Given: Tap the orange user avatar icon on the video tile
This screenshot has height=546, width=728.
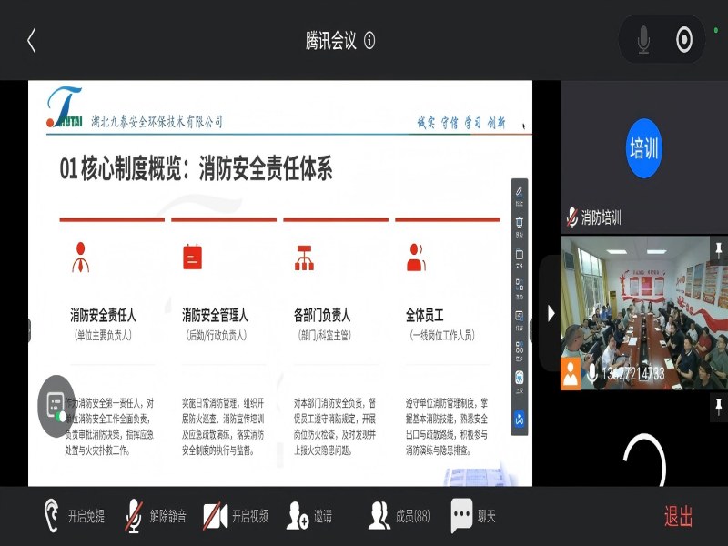Looking at the screenshot, I should pyautogui.click(x=571, y=373).
